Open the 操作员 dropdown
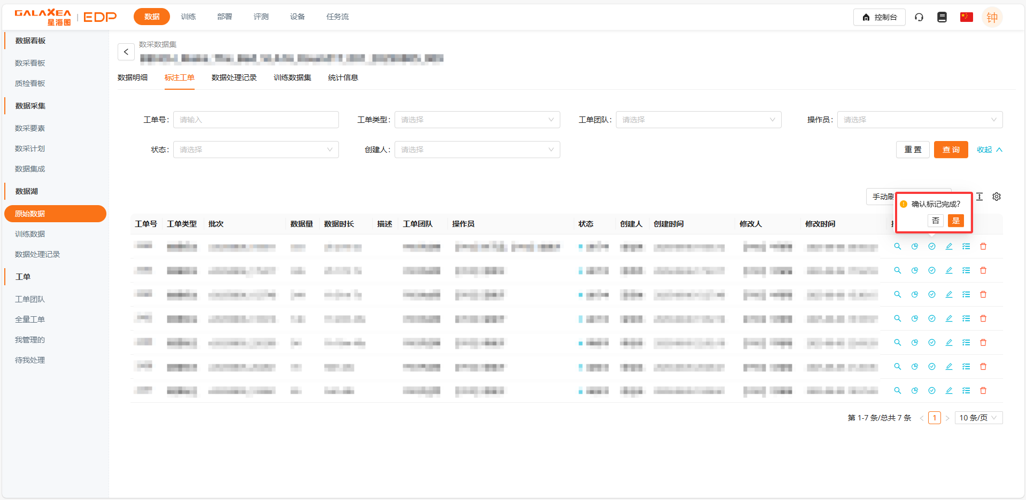This screenshot has width=1026, height=500. (x=920, y=120)
